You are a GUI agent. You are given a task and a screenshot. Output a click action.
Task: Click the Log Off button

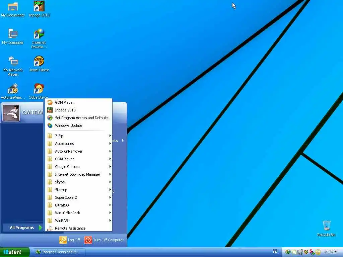coord(70,240)
